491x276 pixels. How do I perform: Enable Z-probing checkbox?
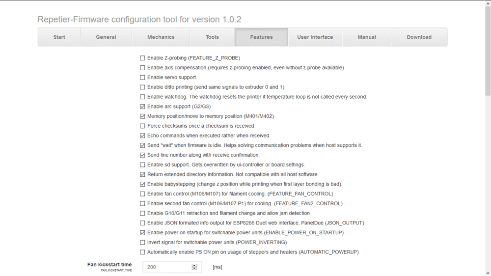click(143, 58)
